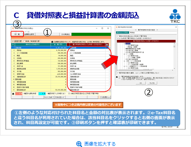The height and width of the screenshot is (147, 191).
Task: Toggle the checkbox icon in the dark red header
Action: coord(107,44)
